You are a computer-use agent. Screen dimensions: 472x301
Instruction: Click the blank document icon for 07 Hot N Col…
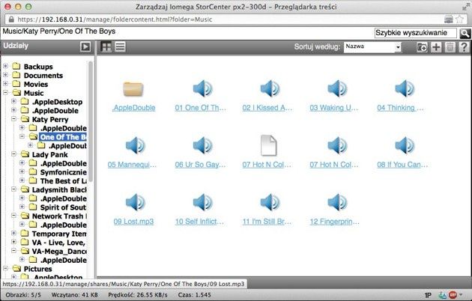268,145
